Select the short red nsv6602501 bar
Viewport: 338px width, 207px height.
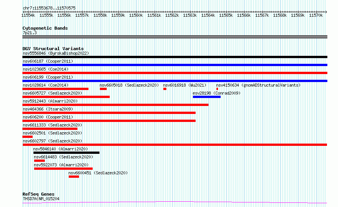(28, 137)
